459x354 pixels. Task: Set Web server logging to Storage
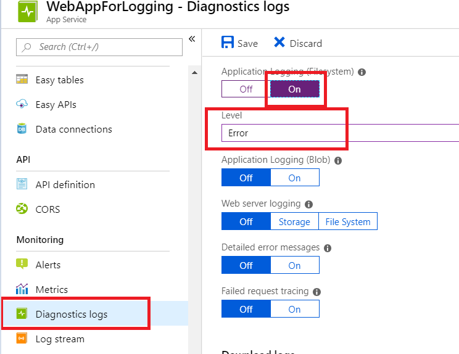(294, 221)
